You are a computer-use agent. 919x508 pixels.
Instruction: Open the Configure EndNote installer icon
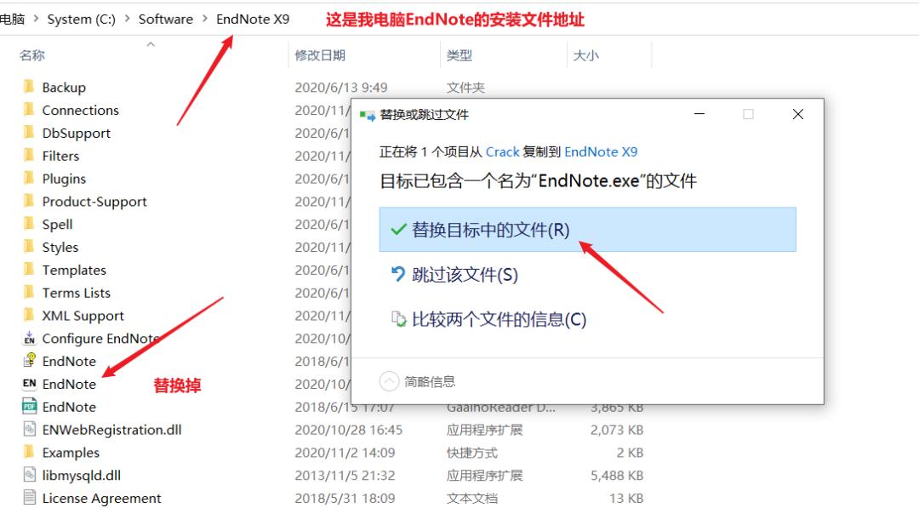coord(29,338)
